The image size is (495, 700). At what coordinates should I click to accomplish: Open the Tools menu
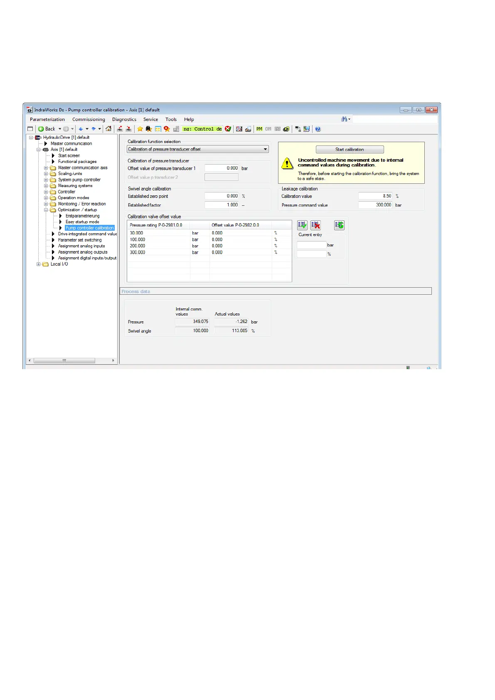(171, 119)
